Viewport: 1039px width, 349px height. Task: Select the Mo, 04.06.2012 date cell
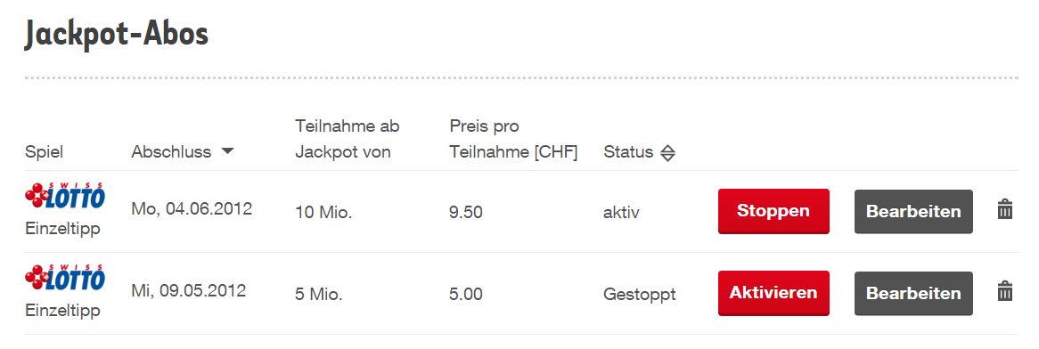[192, 210]
